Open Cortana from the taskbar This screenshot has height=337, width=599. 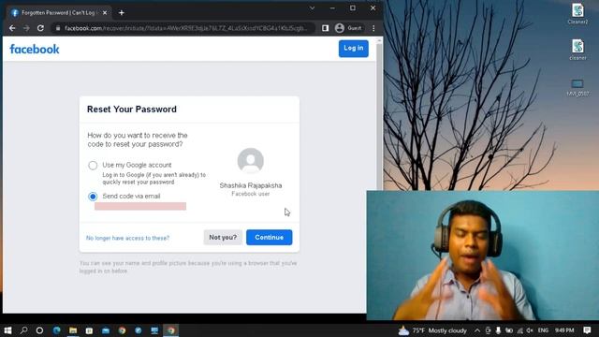(x=39, y=330)
